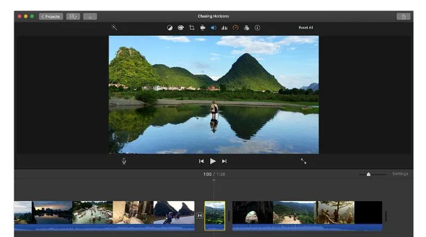Click the import media down arrow

(90, 16)
